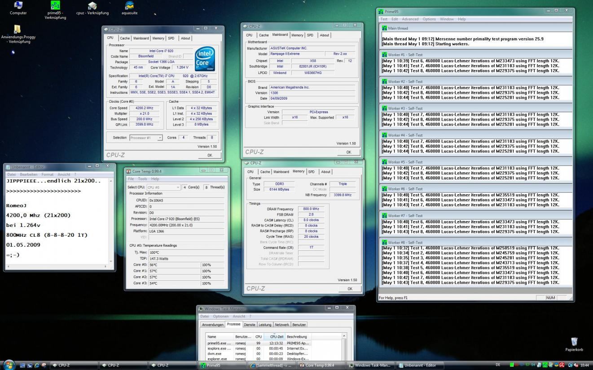Click the Worker #4 Self-Test window icon
Screen dimensions: 593x370
click(x=384, y=135)
